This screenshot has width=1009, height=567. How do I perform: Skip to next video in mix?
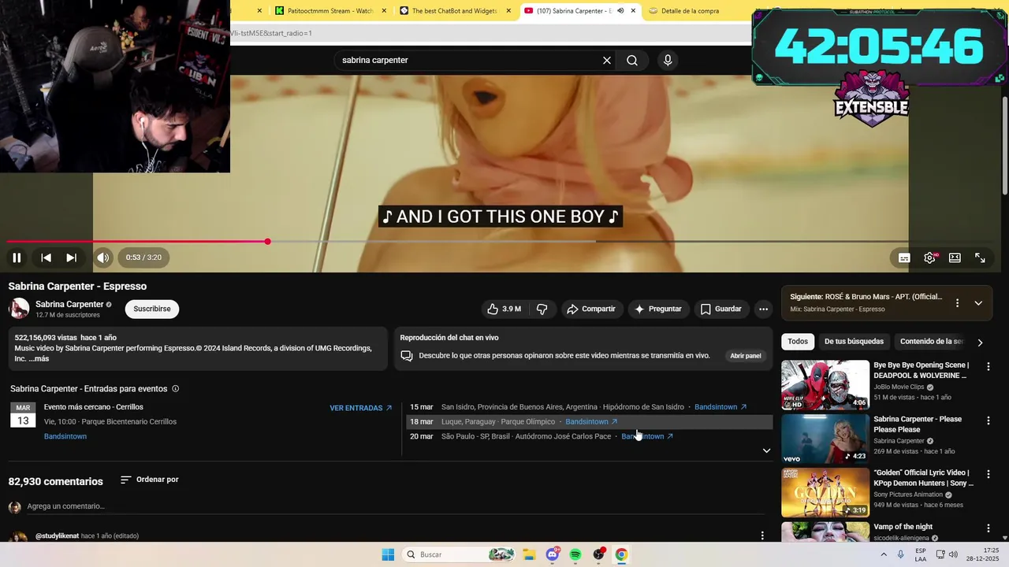(x=71, y=258)
